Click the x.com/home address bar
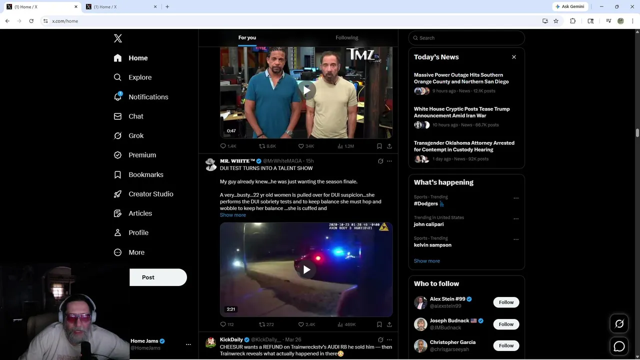 [290, 21]
